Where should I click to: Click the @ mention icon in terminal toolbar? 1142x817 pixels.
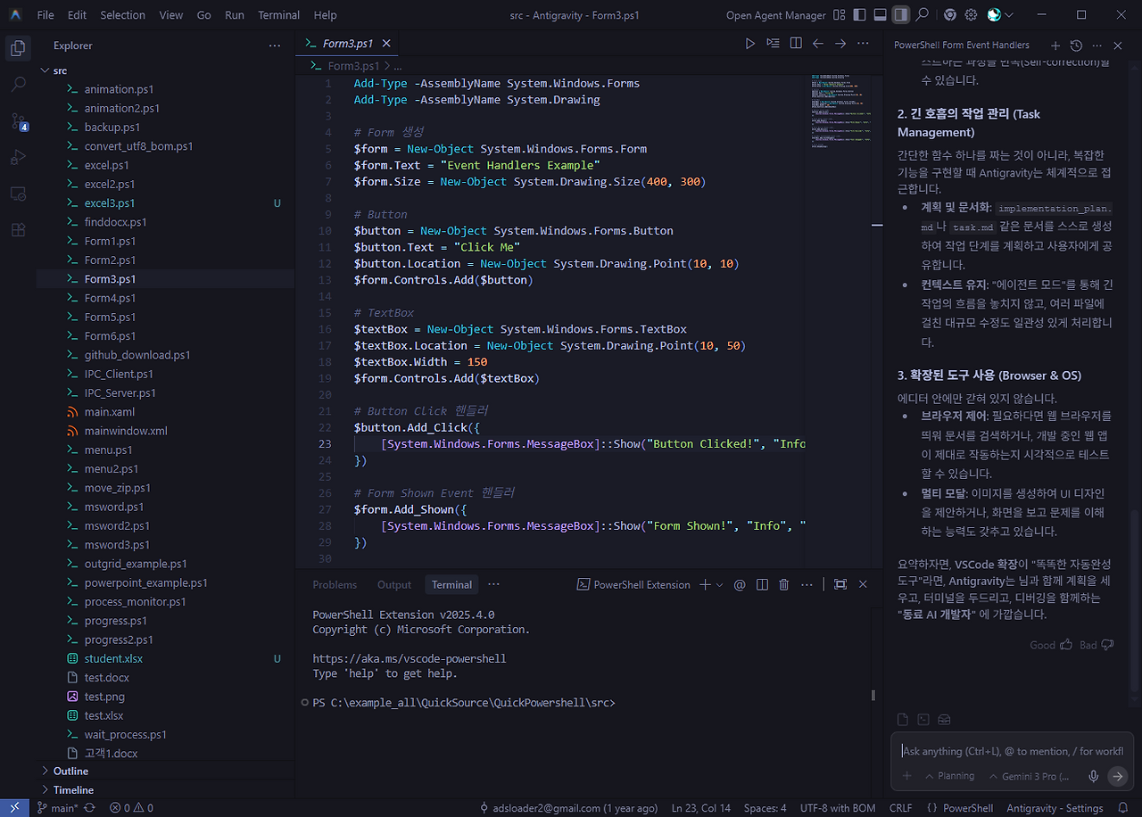point(740,584)
